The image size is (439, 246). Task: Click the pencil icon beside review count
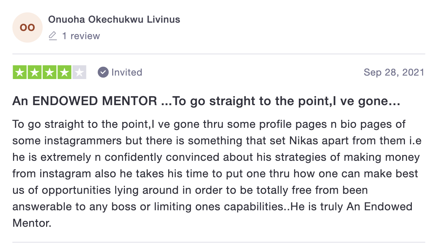point(53,36)
